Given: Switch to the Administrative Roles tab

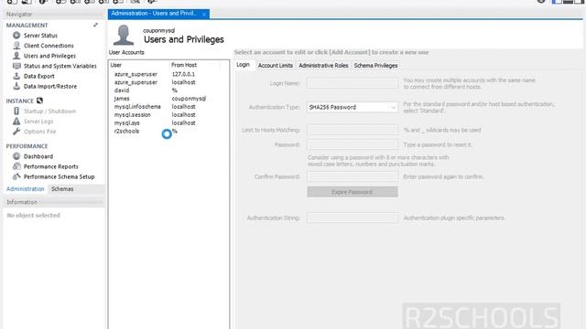Looking at the screenshot, I should 323,65.
